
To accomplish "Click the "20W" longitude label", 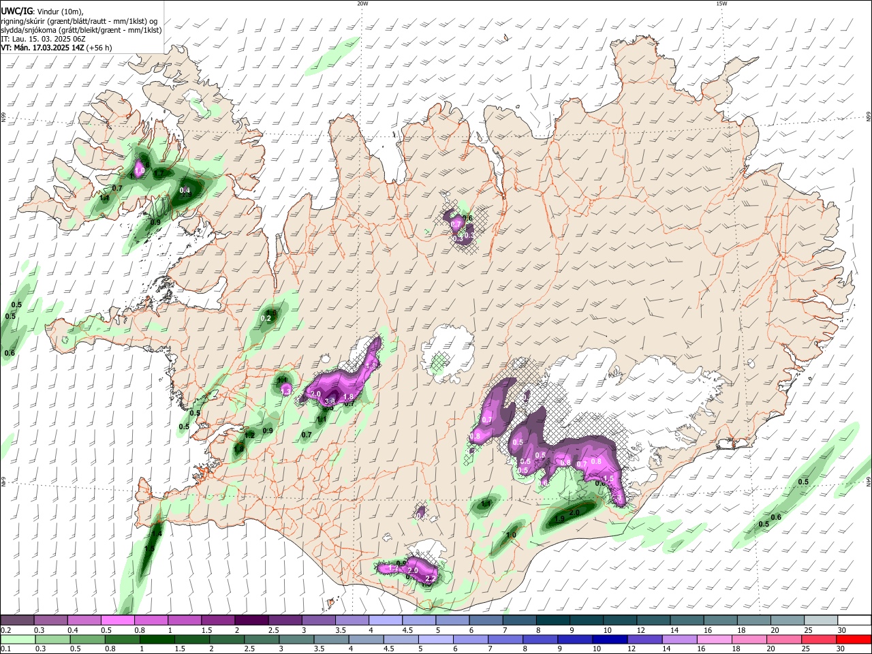I will point(362,3).
